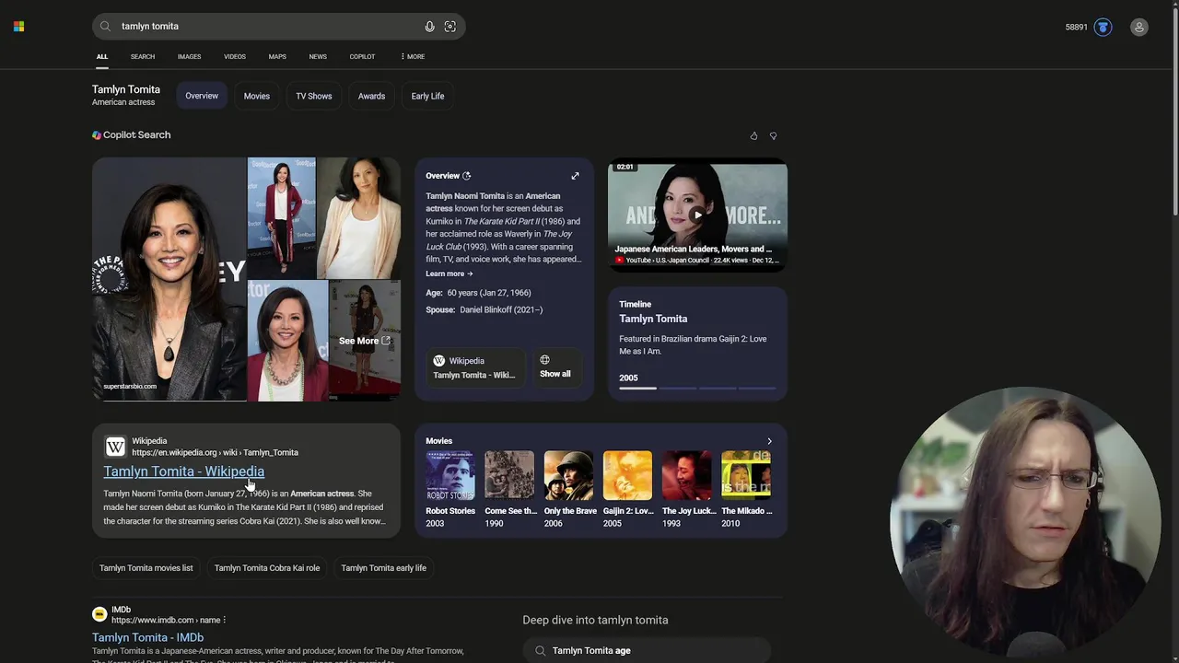Click Overview refresh info icon
This screenshot has height=663, width=1179.
coord(466,176)
